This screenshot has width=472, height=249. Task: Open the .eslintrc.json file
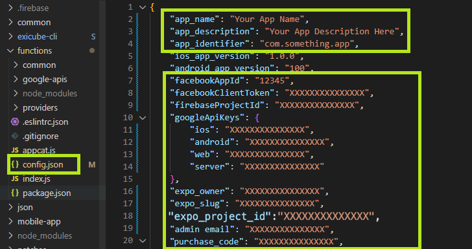[x=45, y=122]
